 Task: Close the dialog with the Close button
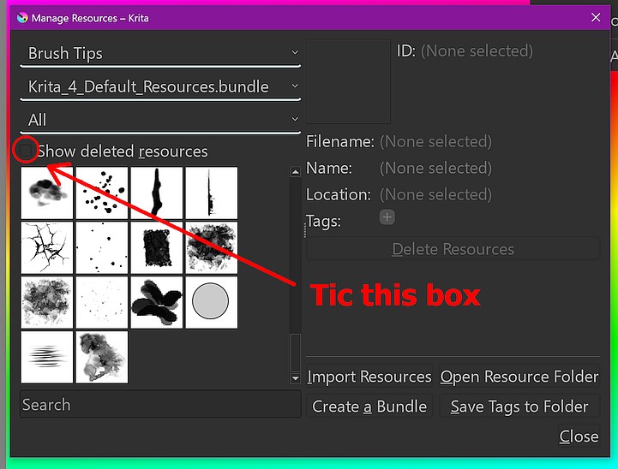click(x=579, y=436)
